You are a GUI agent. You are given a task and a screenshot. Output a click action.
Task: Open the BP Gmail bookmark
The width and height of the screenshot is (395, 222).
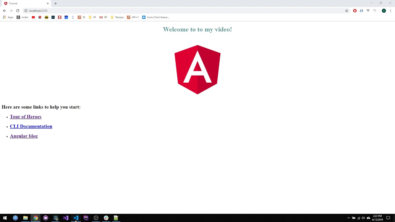103,17
